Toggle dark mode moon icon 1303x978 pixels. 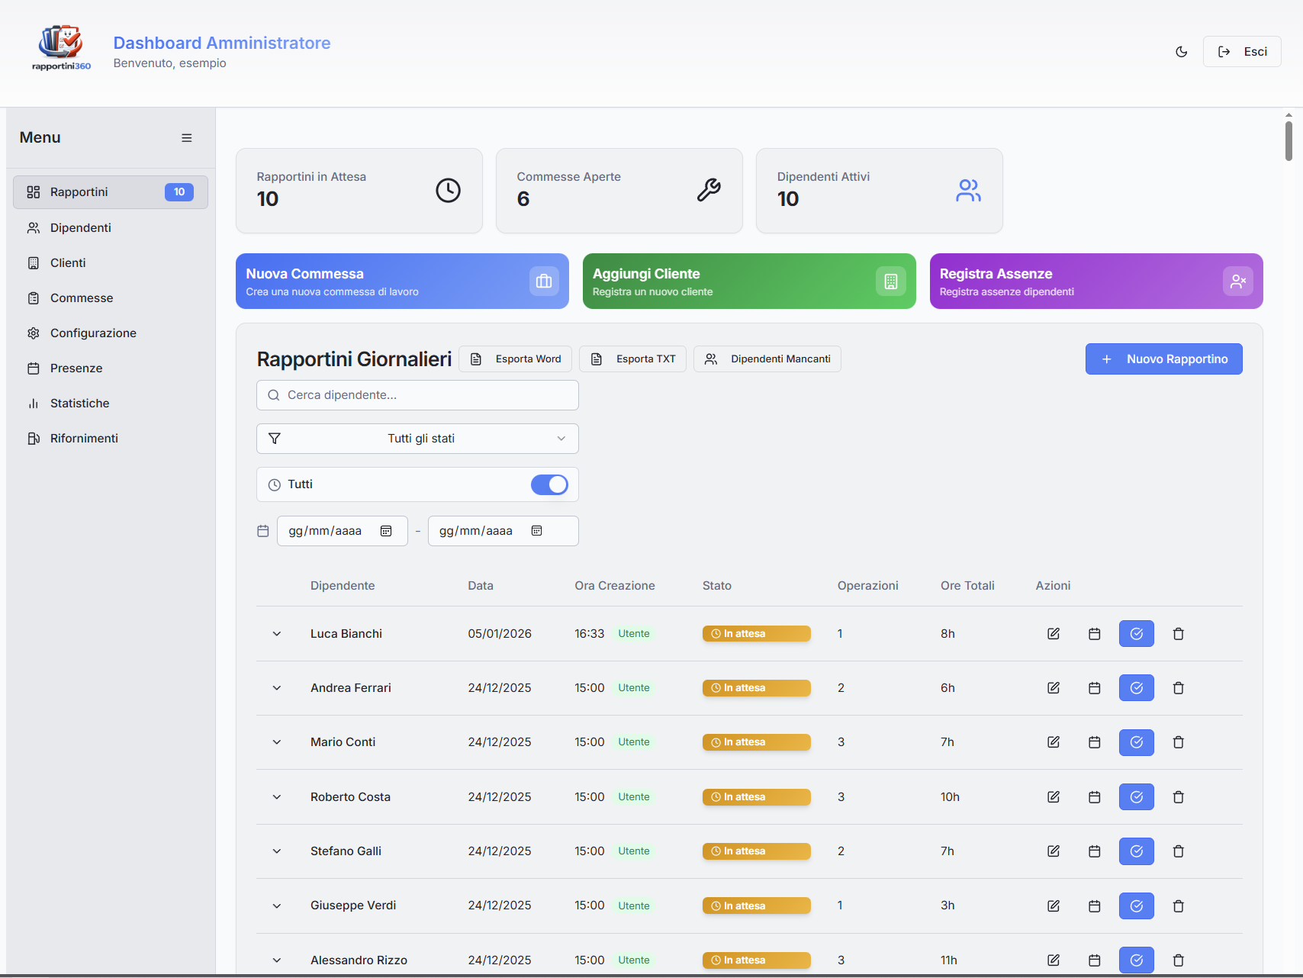tap(1181, 52)
